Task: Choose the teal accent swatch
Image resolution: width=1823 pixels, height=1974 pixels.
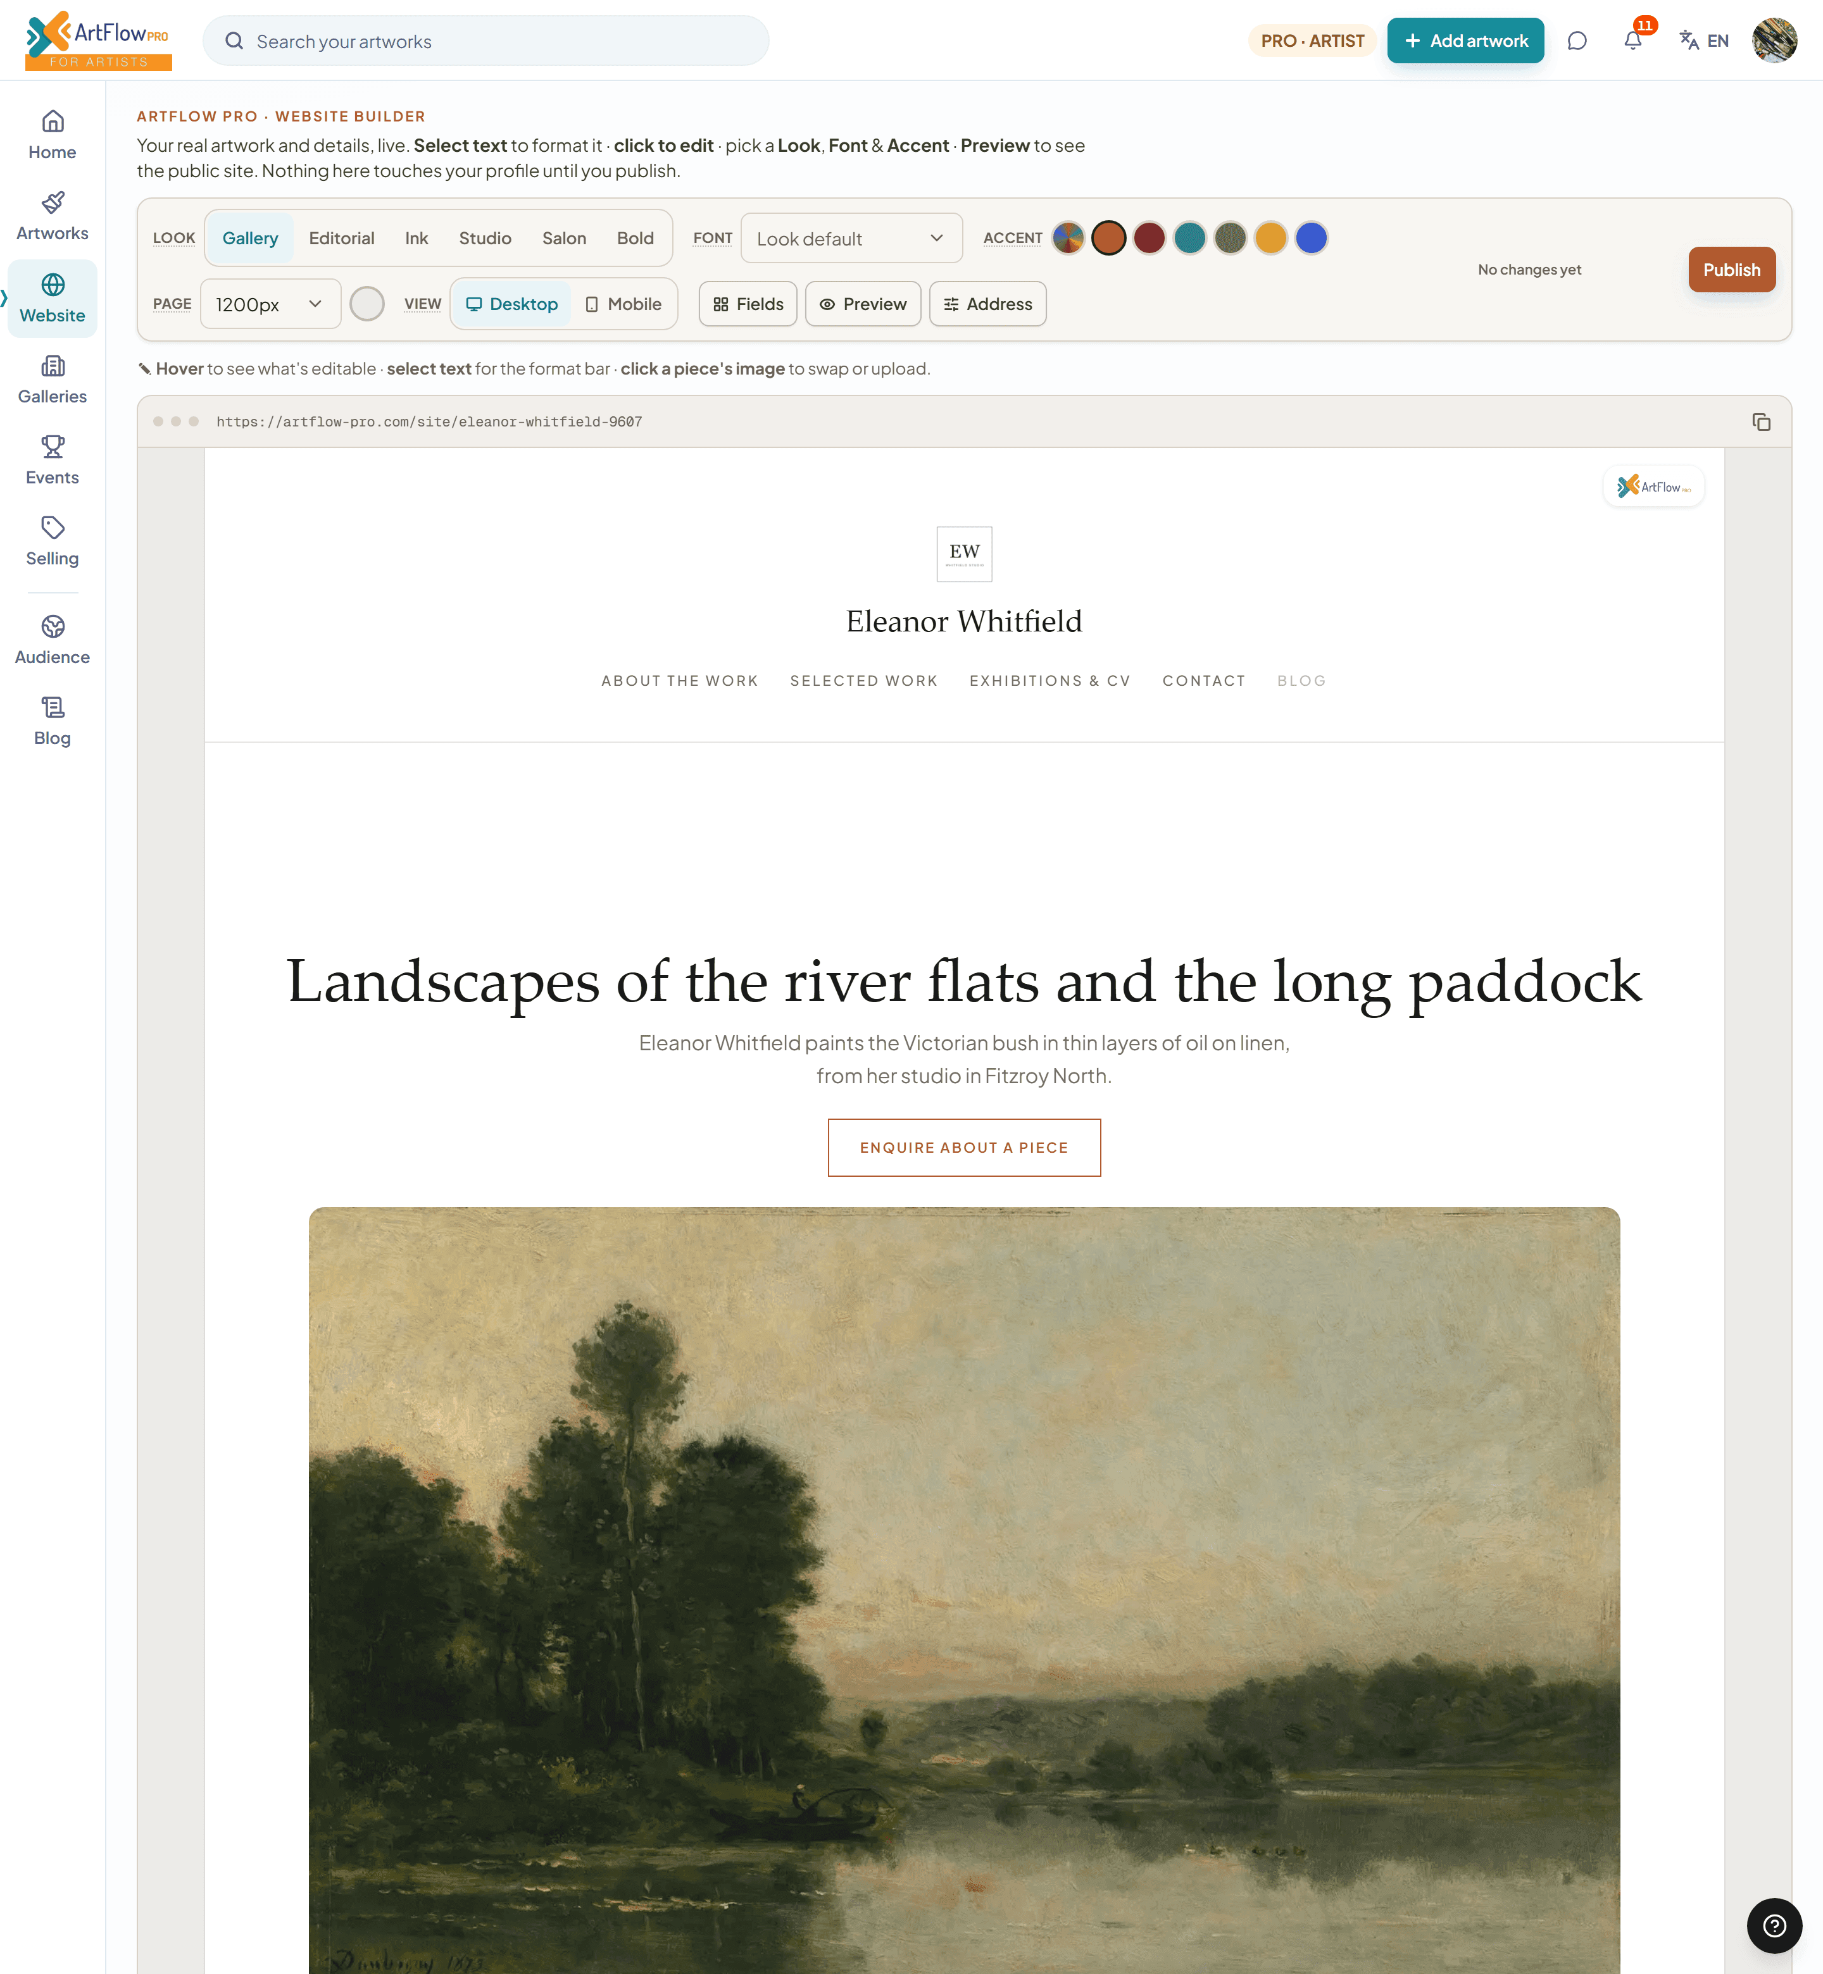Action: [x=1189, y=238]
